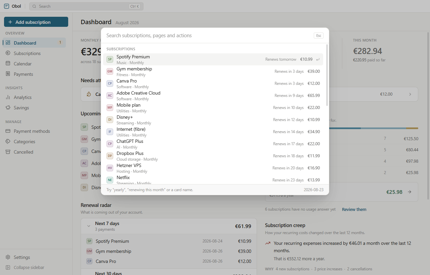Click the Payment methods card icon
Screen dimensions: 430x275
click(x=8, y=131)
